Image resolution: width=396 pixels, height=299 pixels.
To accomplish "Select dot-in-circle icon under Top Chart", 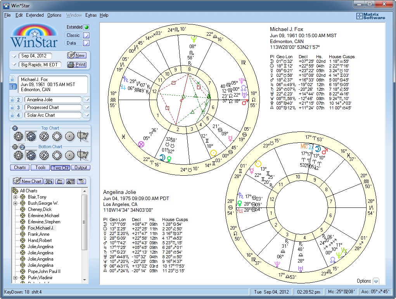I will point(70,137).
